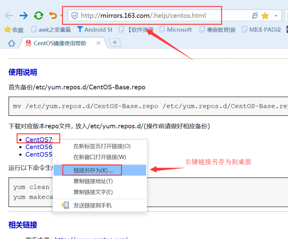Viewport: 288px width, 239px height.
Task: Open the 粤嵌教育 bookmark
Action: (x=217, y=30)
